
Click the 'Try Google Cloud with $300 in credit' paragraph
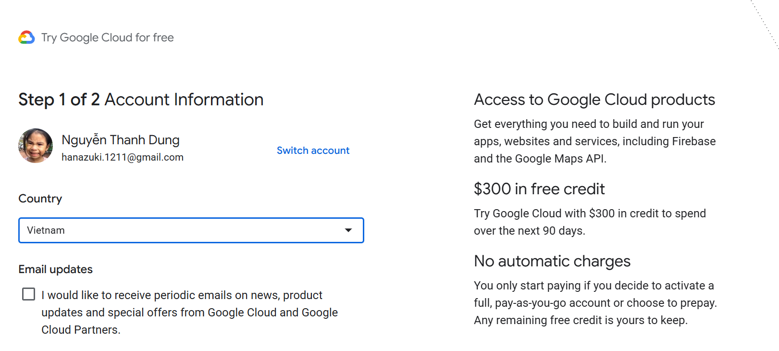point(590,222)
